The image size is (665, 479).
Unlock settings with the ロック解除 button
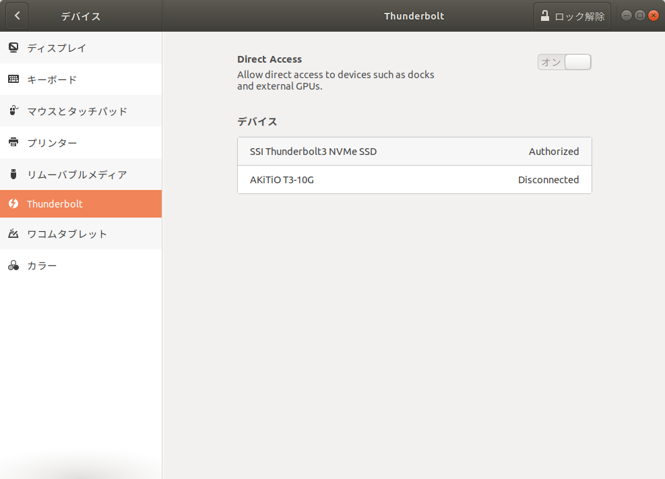[x=572, y=15]
